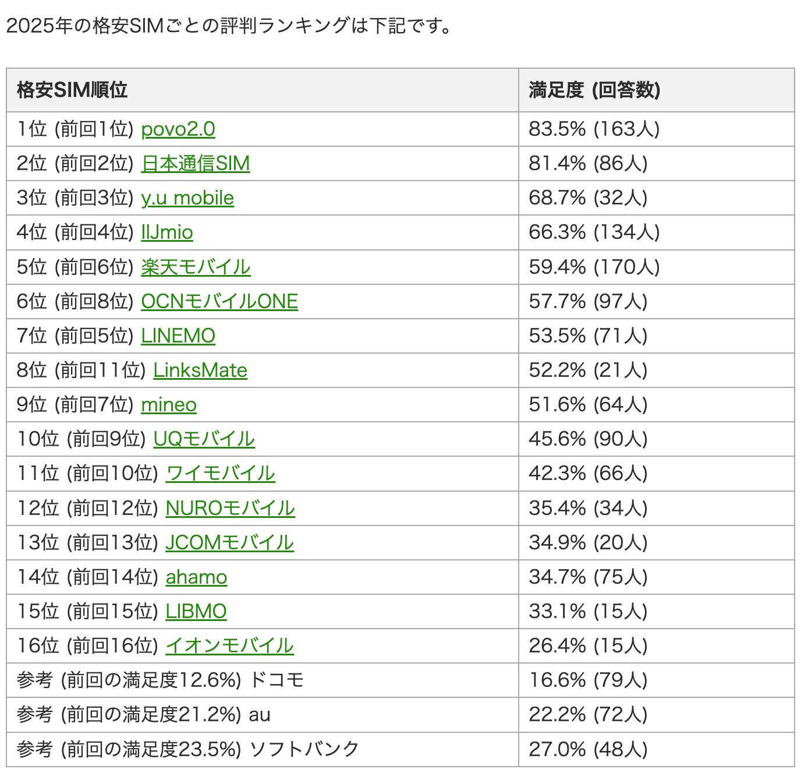Open the UQモバイル link

click(204, 439)
